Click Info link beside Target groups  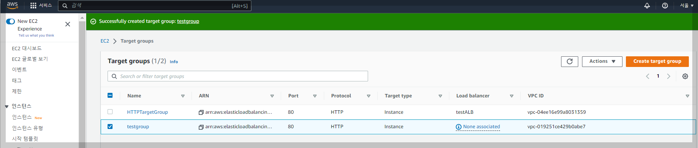pos(174,62)
